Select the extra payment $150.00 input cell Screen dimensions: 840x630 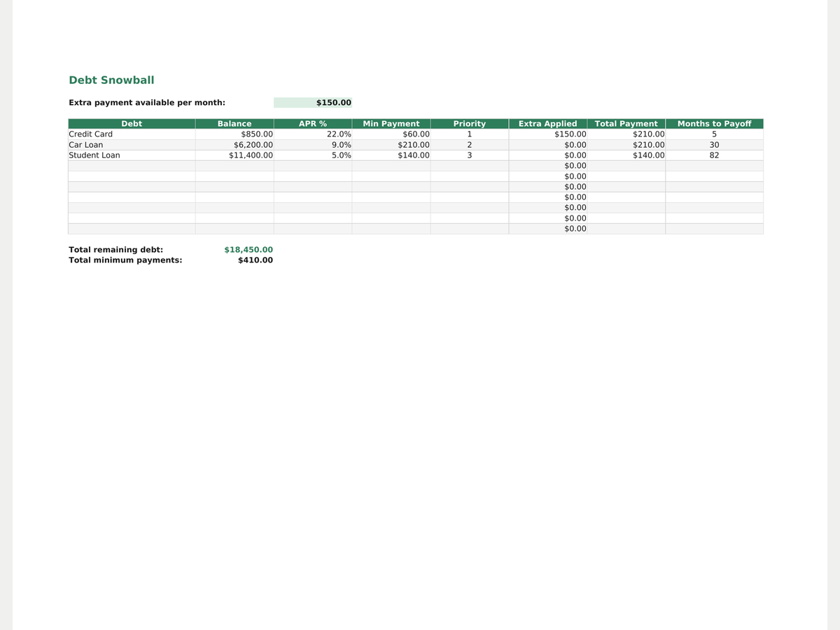[313, 103]
